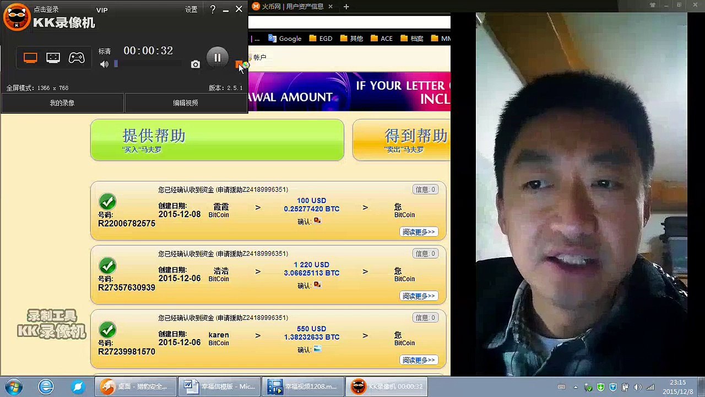Click the browser address bar

pyautogui.click(x=349, y=23)
